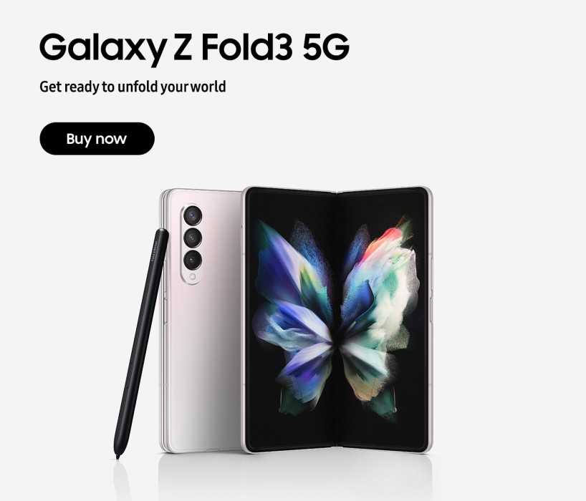Click the top rear camera lens
This screenshot has width=586, height=501.
coord(193,215)
